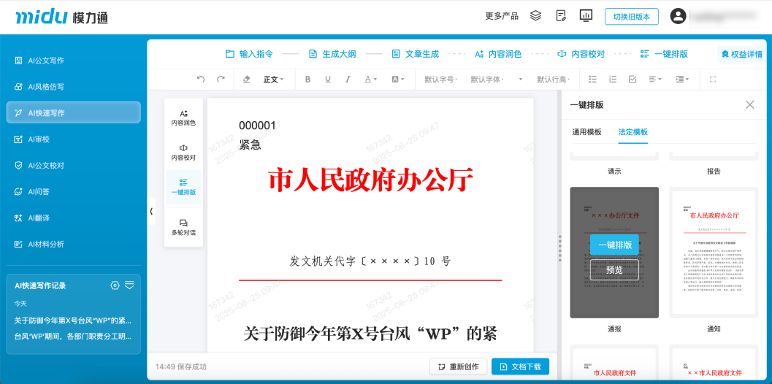Apply 一键排版 on the 通报 template
The width and height of the screenshot is (772, 384).
(x=614, y=245)
